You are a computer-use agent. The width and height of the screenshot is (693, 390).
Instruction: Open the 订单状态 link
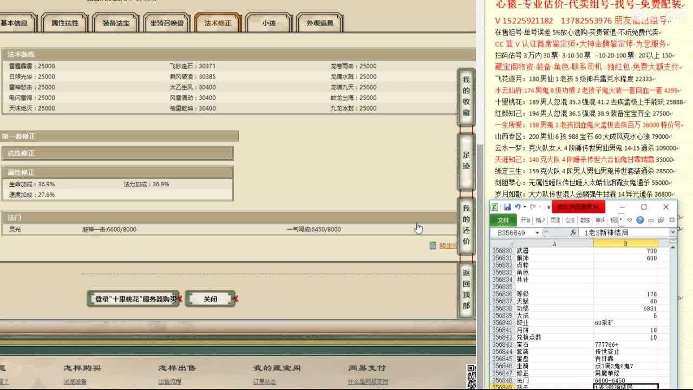pyautogui.click(x=264, y=380)
